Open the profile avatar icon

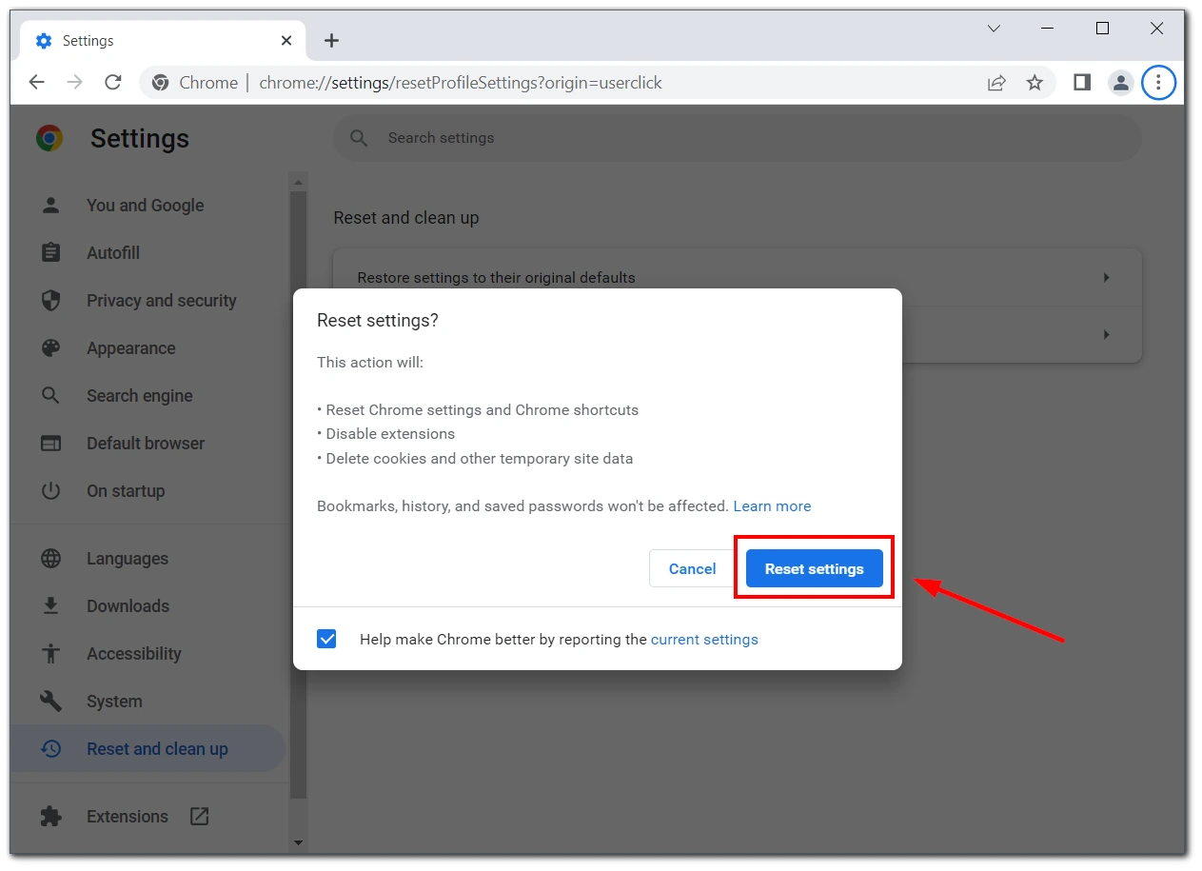[x=1121, y=83]
